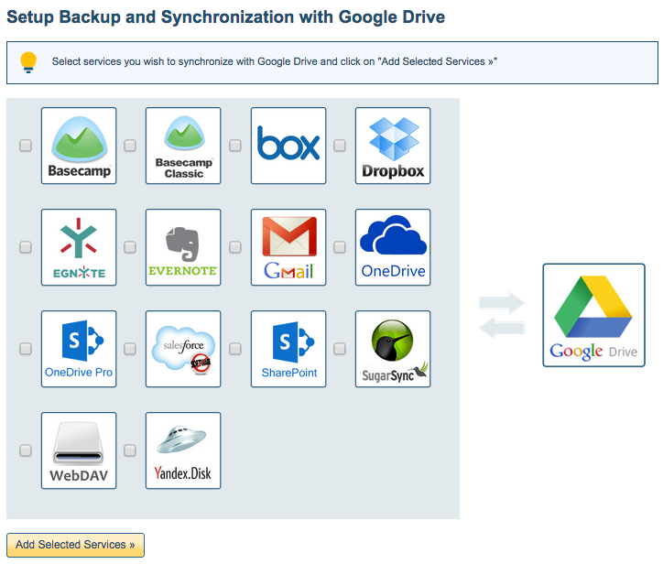Check the Basecamp checkbox
Screen dimensions: 663x564
(26, 146)
